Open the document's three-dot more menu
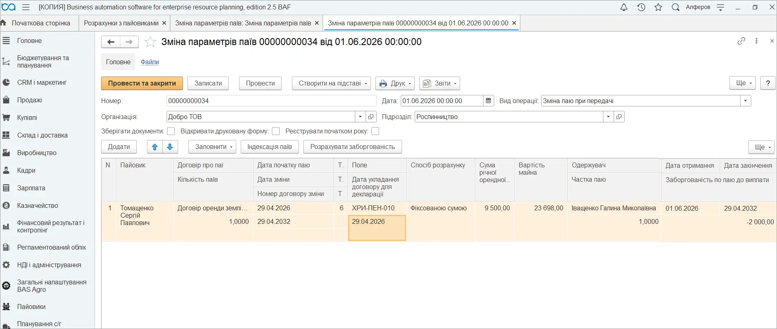 click(757, 41)
